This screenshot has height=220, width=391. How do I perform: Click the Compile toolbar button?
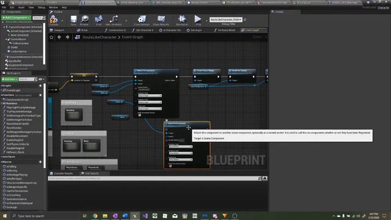[54, 20]
